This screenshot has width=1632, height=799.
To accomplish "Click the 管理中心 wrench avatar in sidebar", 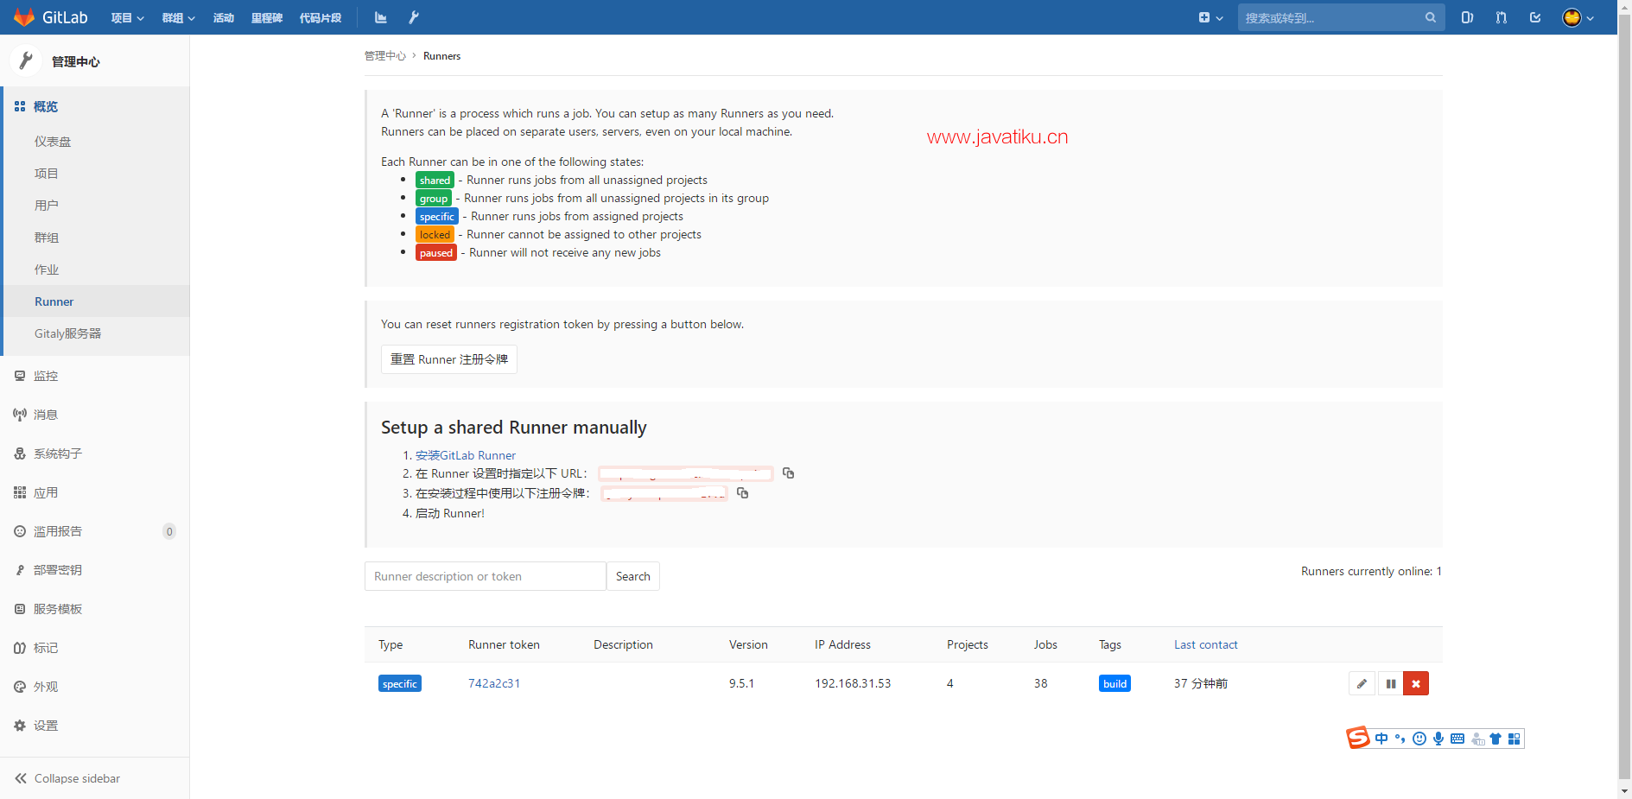I will click(x=26, y=60).
